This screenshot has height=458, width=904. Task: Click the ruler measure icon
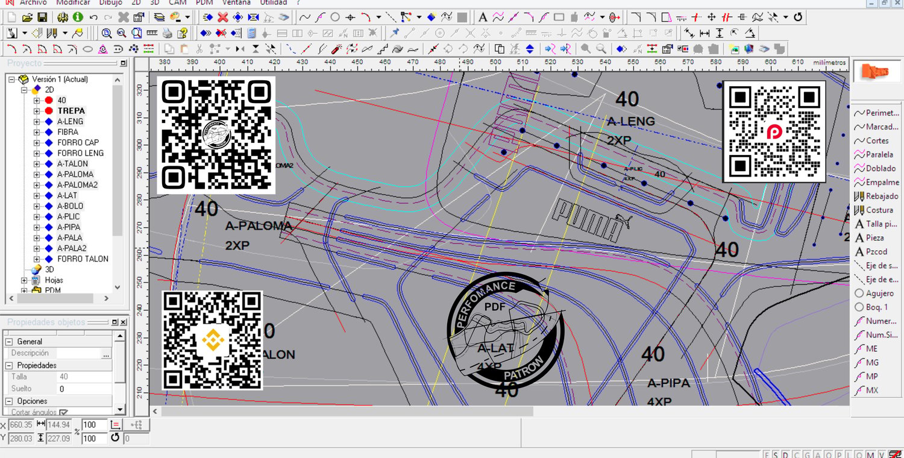(152, 33)
